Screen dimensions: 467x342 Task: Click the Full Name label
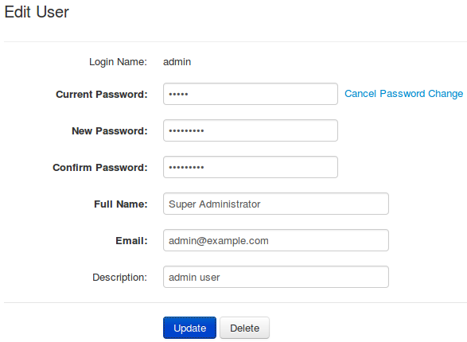[x=121, y=204]
